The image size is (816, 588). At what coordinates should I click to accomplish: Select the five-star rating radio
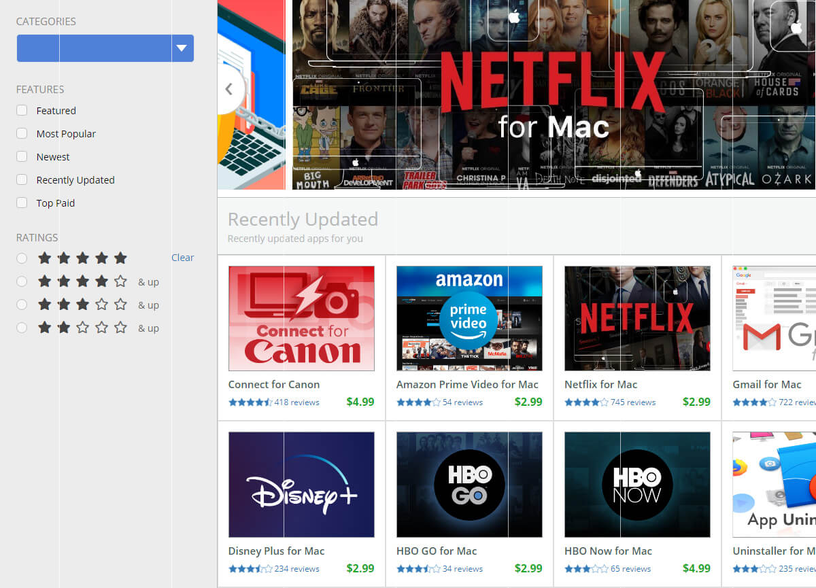point(22,258)
